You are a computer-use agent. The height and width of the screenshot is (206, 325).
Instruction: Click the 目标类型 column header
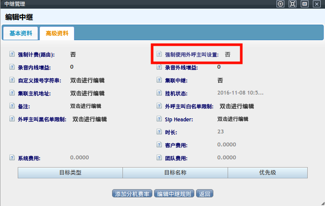(70, 173)
